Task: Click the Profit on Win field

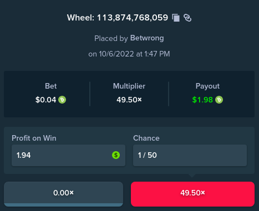Action: click(68, 155)
